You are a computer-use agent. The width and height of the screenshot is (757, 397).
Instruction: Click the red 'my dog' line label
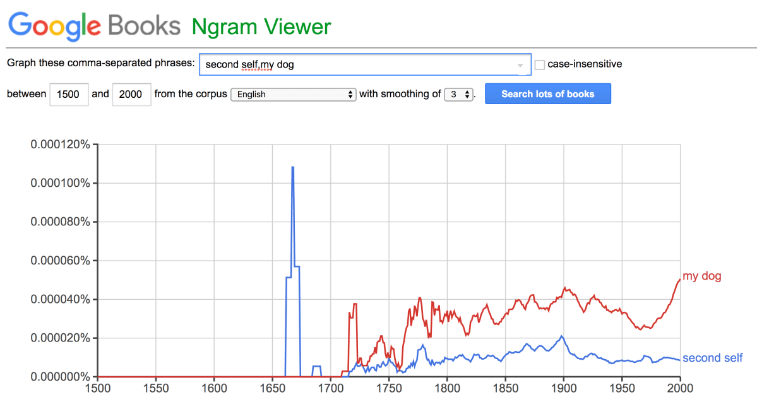701,276
